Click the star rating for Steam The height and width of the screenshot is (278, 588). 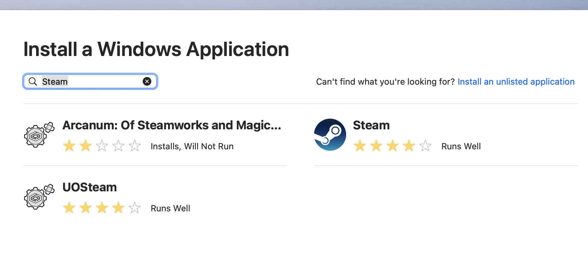coord(393,146)
